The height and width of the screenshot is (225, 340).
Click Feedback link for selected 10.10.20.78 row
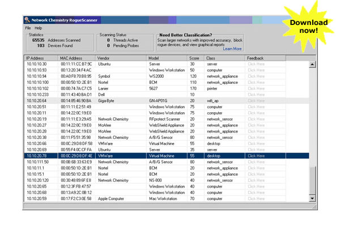pos(256,156)
